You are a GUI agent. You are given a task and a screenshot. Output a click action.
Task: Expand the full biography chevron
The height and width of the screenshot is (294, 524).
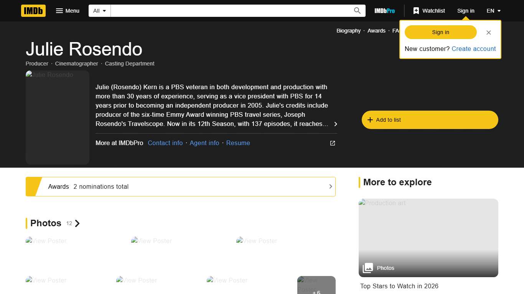pyautogui.click(x=336, y=124)
